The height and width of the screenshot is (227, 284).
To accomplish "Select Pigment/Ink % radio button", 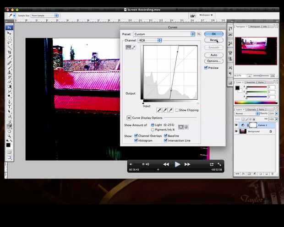I will point(153,130).
